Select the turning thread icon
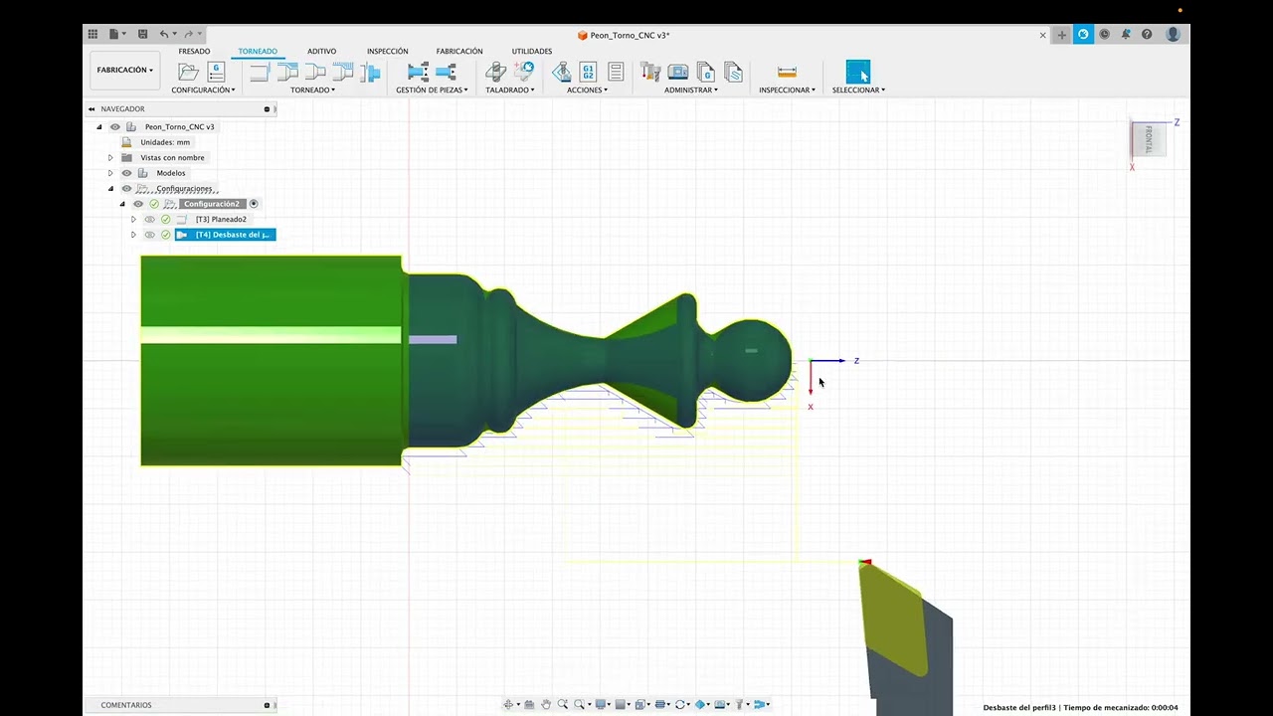This screenshot has height=716, width=1273. [x=343, y=72]
